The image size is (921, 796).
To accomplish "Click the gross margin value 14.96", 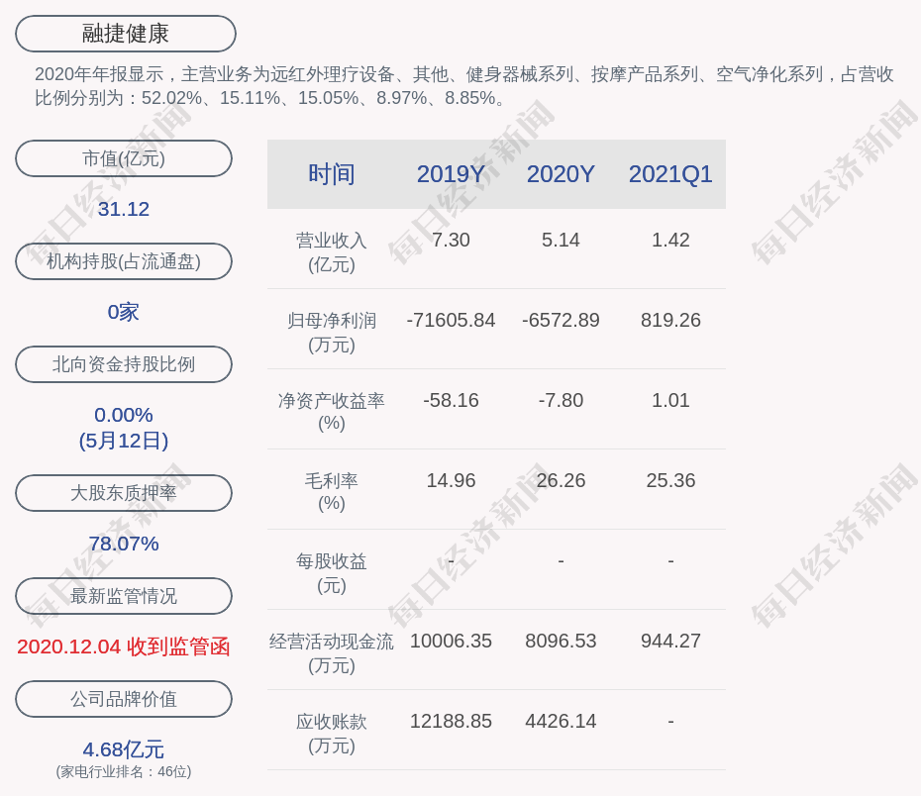I will (452, 481).
